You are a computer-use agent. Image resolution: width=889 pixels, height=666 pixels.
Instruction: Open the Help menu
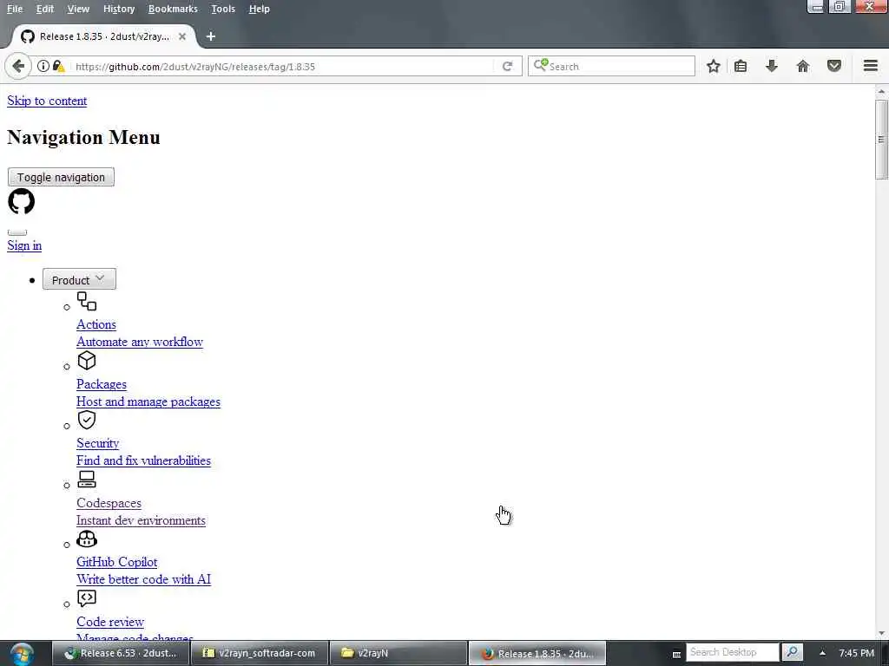point(259,9)
